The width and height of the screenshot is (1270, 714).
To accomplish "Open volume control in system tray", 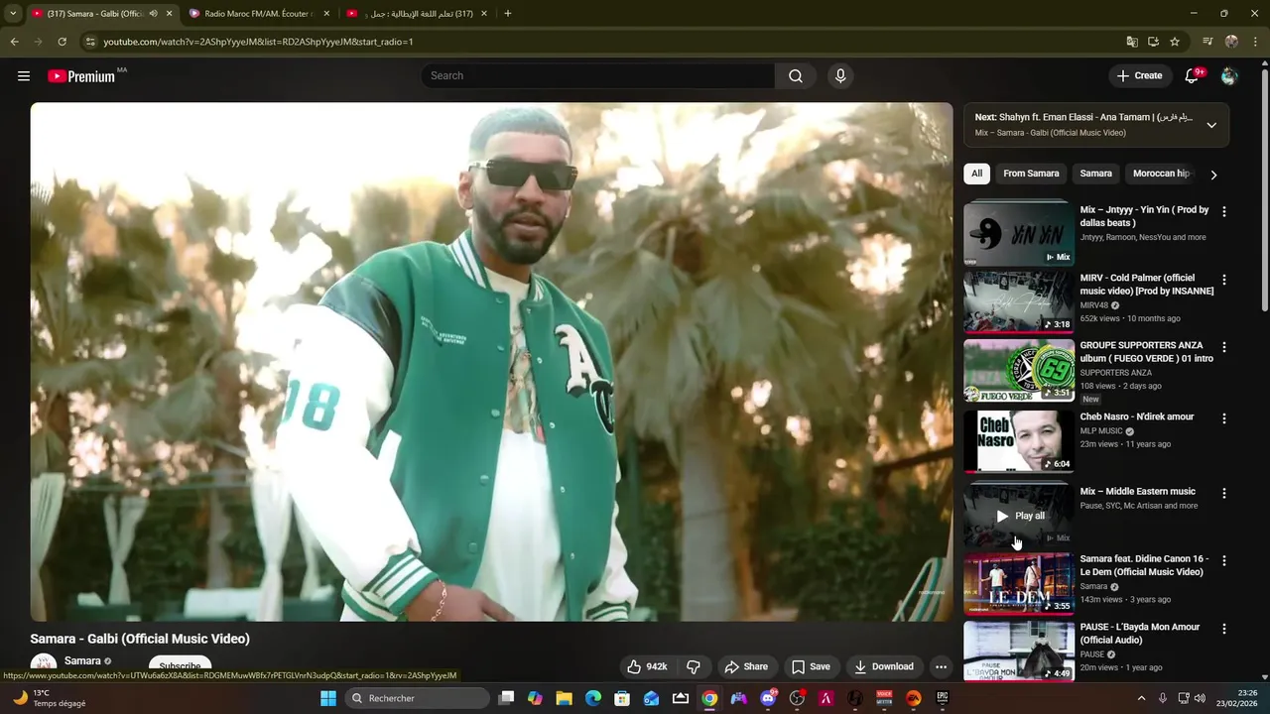I will (x=1200, y=698).
